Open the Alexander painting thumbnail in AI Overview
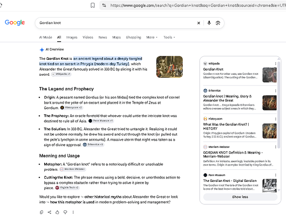The image size is (286, 215). 169,67
